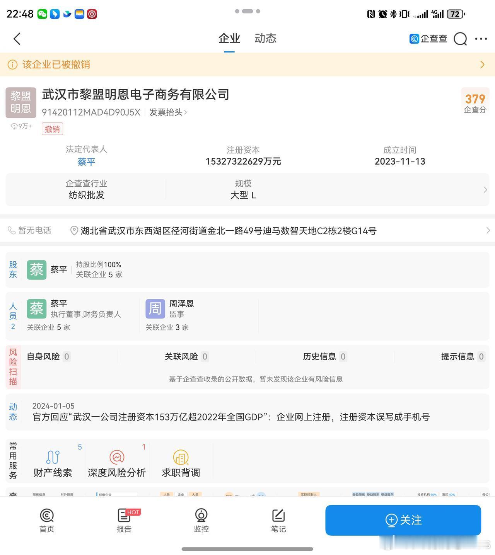This screenshot has width=495, height=555.
Task: Open the 报告 icon marked HOT
Action: coord(124,520)
